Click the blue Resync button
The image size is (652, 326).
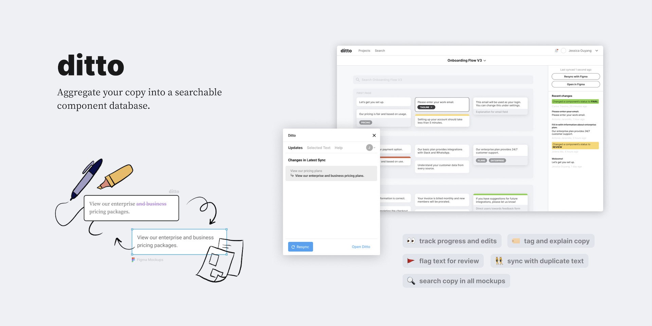pyautogui.click(x=301, y=247)
